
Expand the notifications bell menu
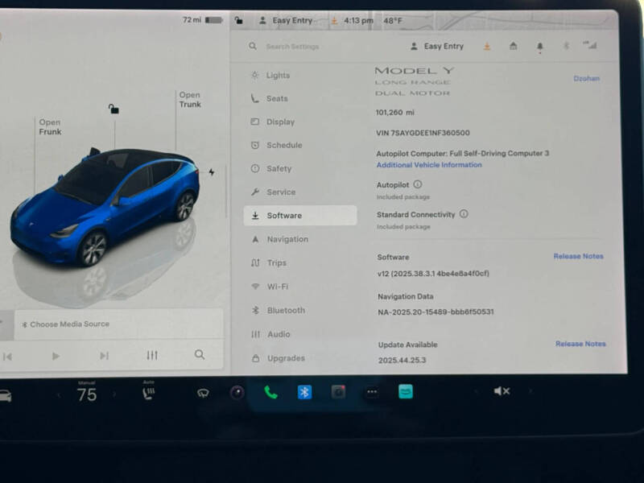(x=539, y=46)
